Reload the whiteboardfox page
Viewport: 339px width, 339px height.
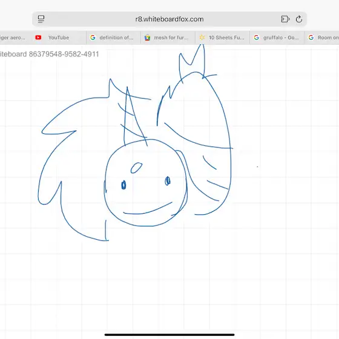(299, 19)
